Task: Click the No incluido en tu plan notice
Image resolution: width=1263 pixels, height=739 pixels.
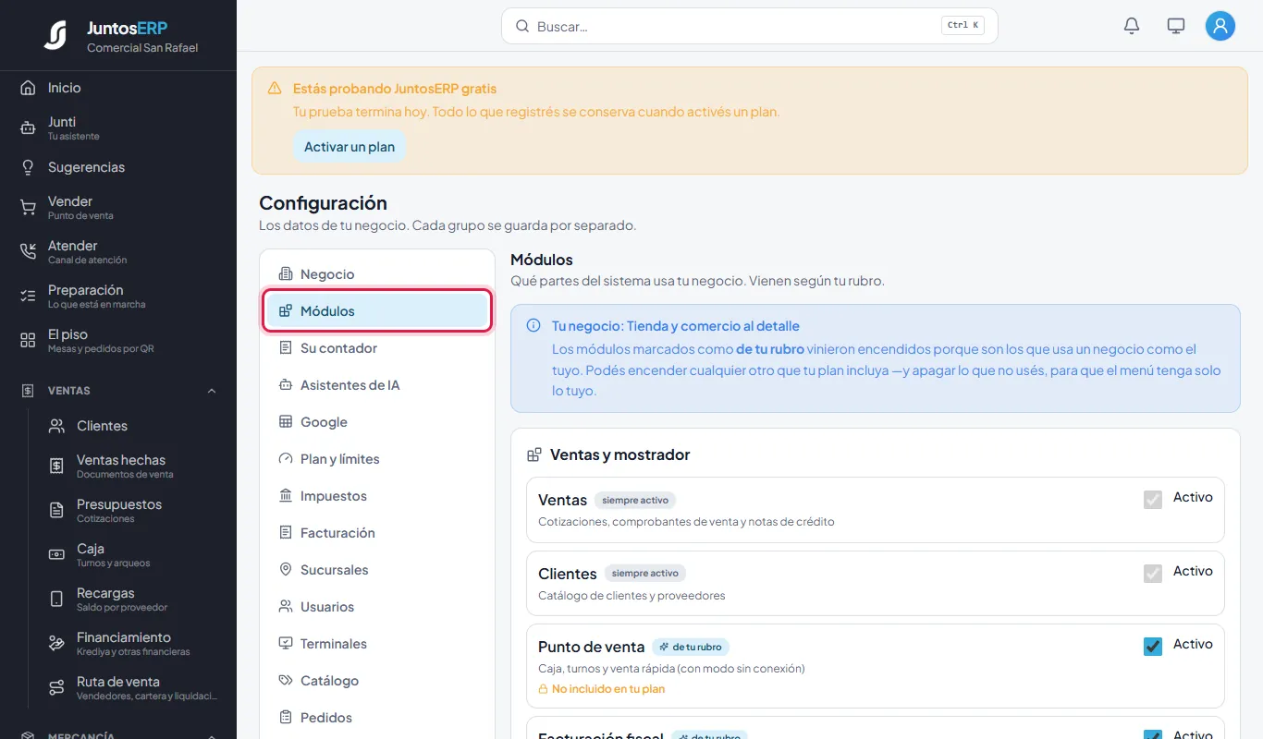Action: click(602, 689)
